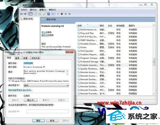
Task: Click the 应用(A) button
Action: pyautogui.click(x=66, y=121)
